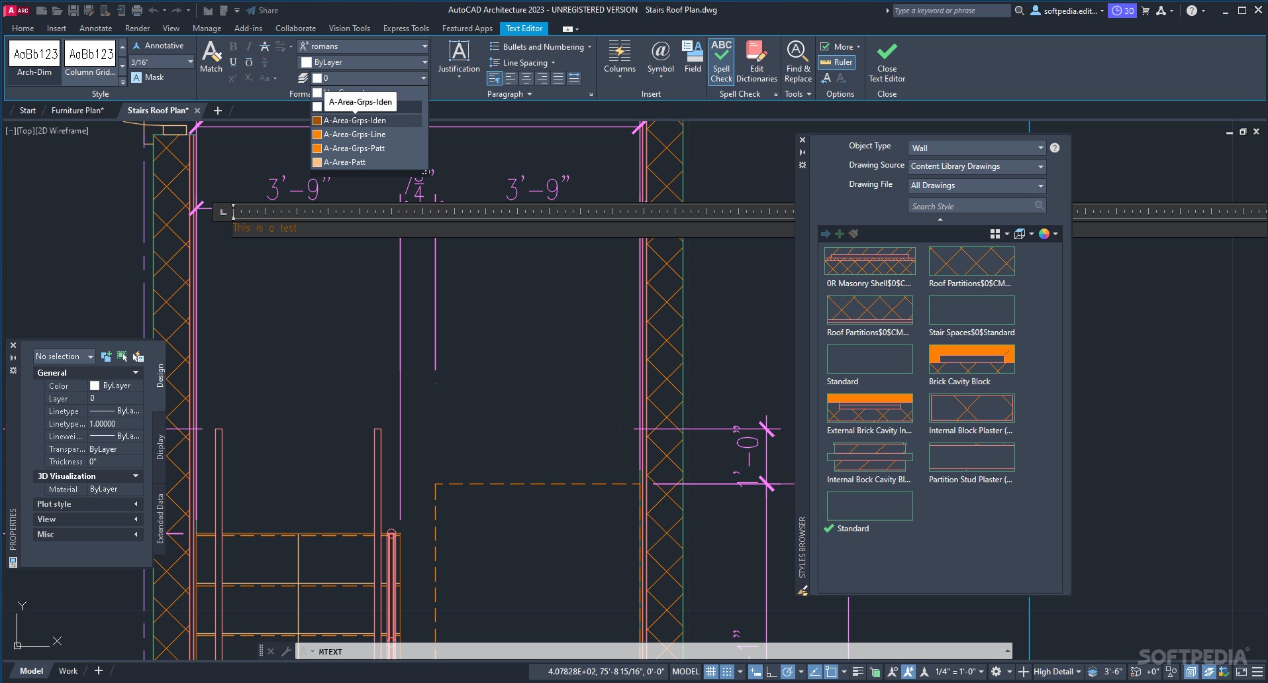This screenshot has width=1268, height=683.
Task: Click the color wheel icon in Styles Browser
Action: (x=1044, y=234)
